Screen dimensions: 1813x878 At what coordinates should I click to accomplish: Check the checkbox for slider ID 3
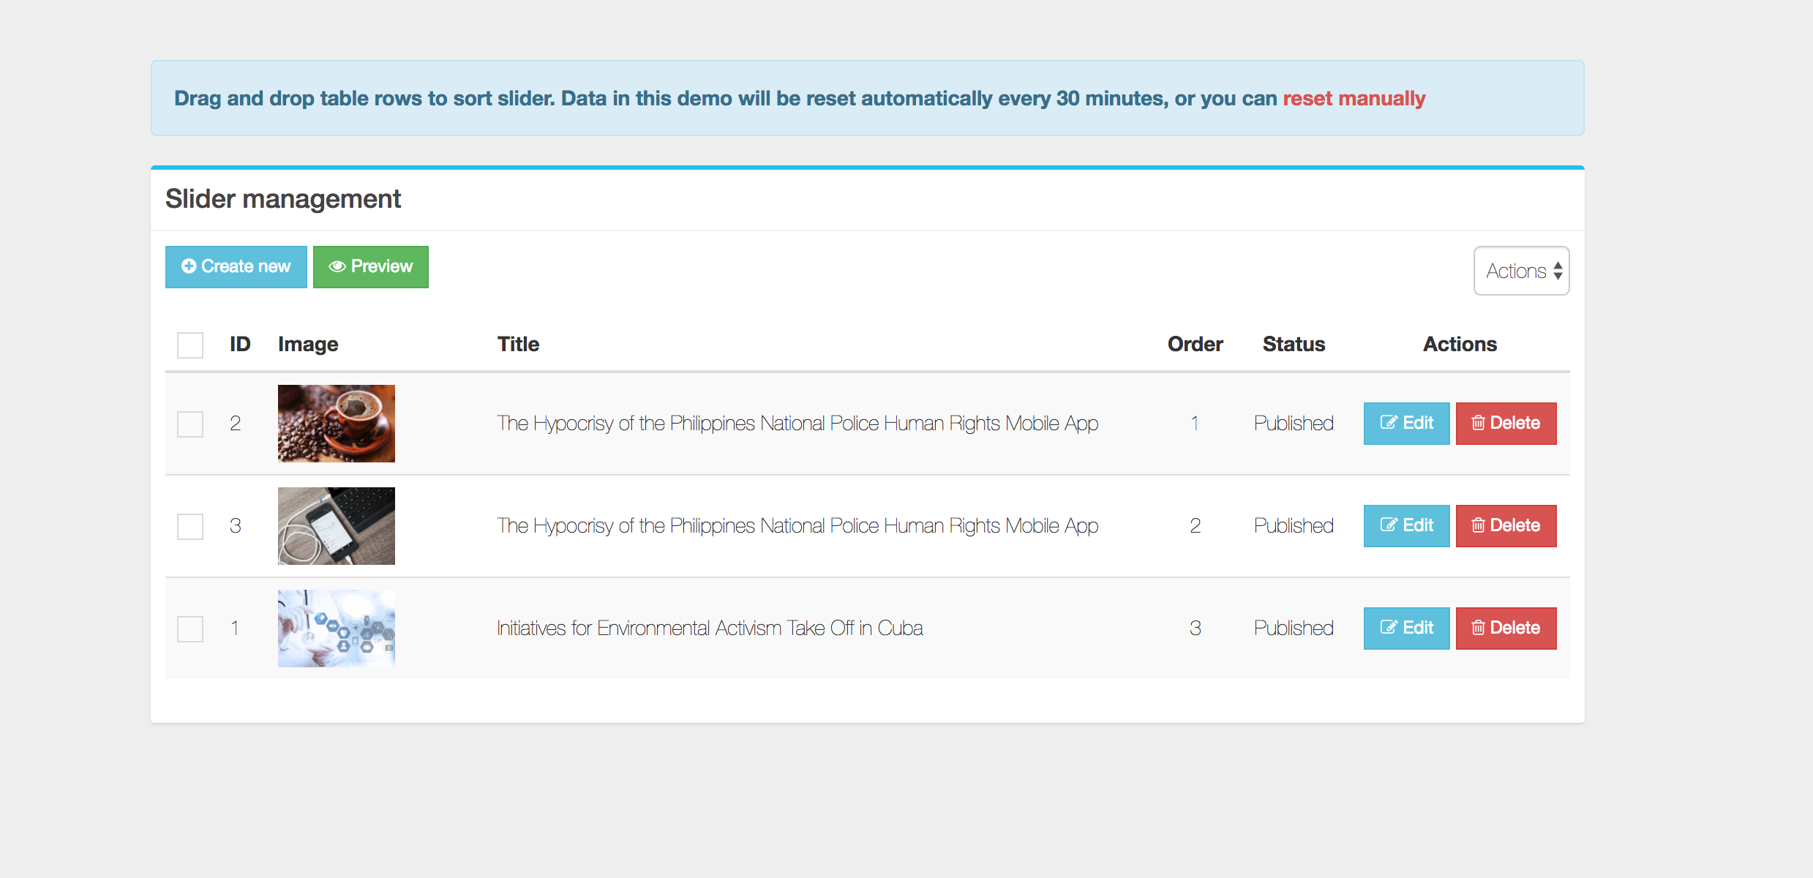(x=190, y=526)
